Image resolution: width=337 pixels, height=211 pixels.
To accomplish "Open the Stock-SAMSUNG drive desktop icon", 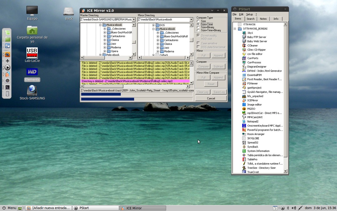I will (x=32, y=91).
